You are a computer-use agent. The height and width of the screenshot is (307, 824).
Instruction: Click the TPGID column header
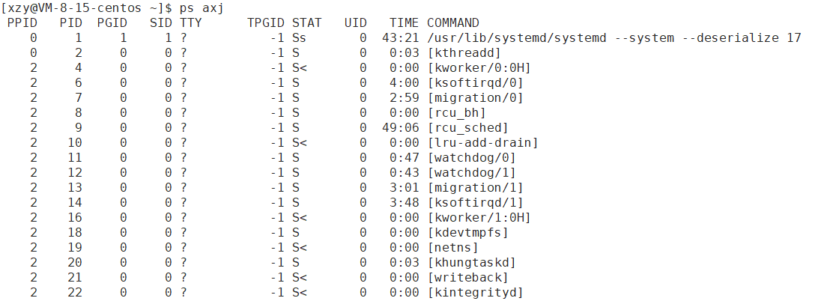coord(266,22)
